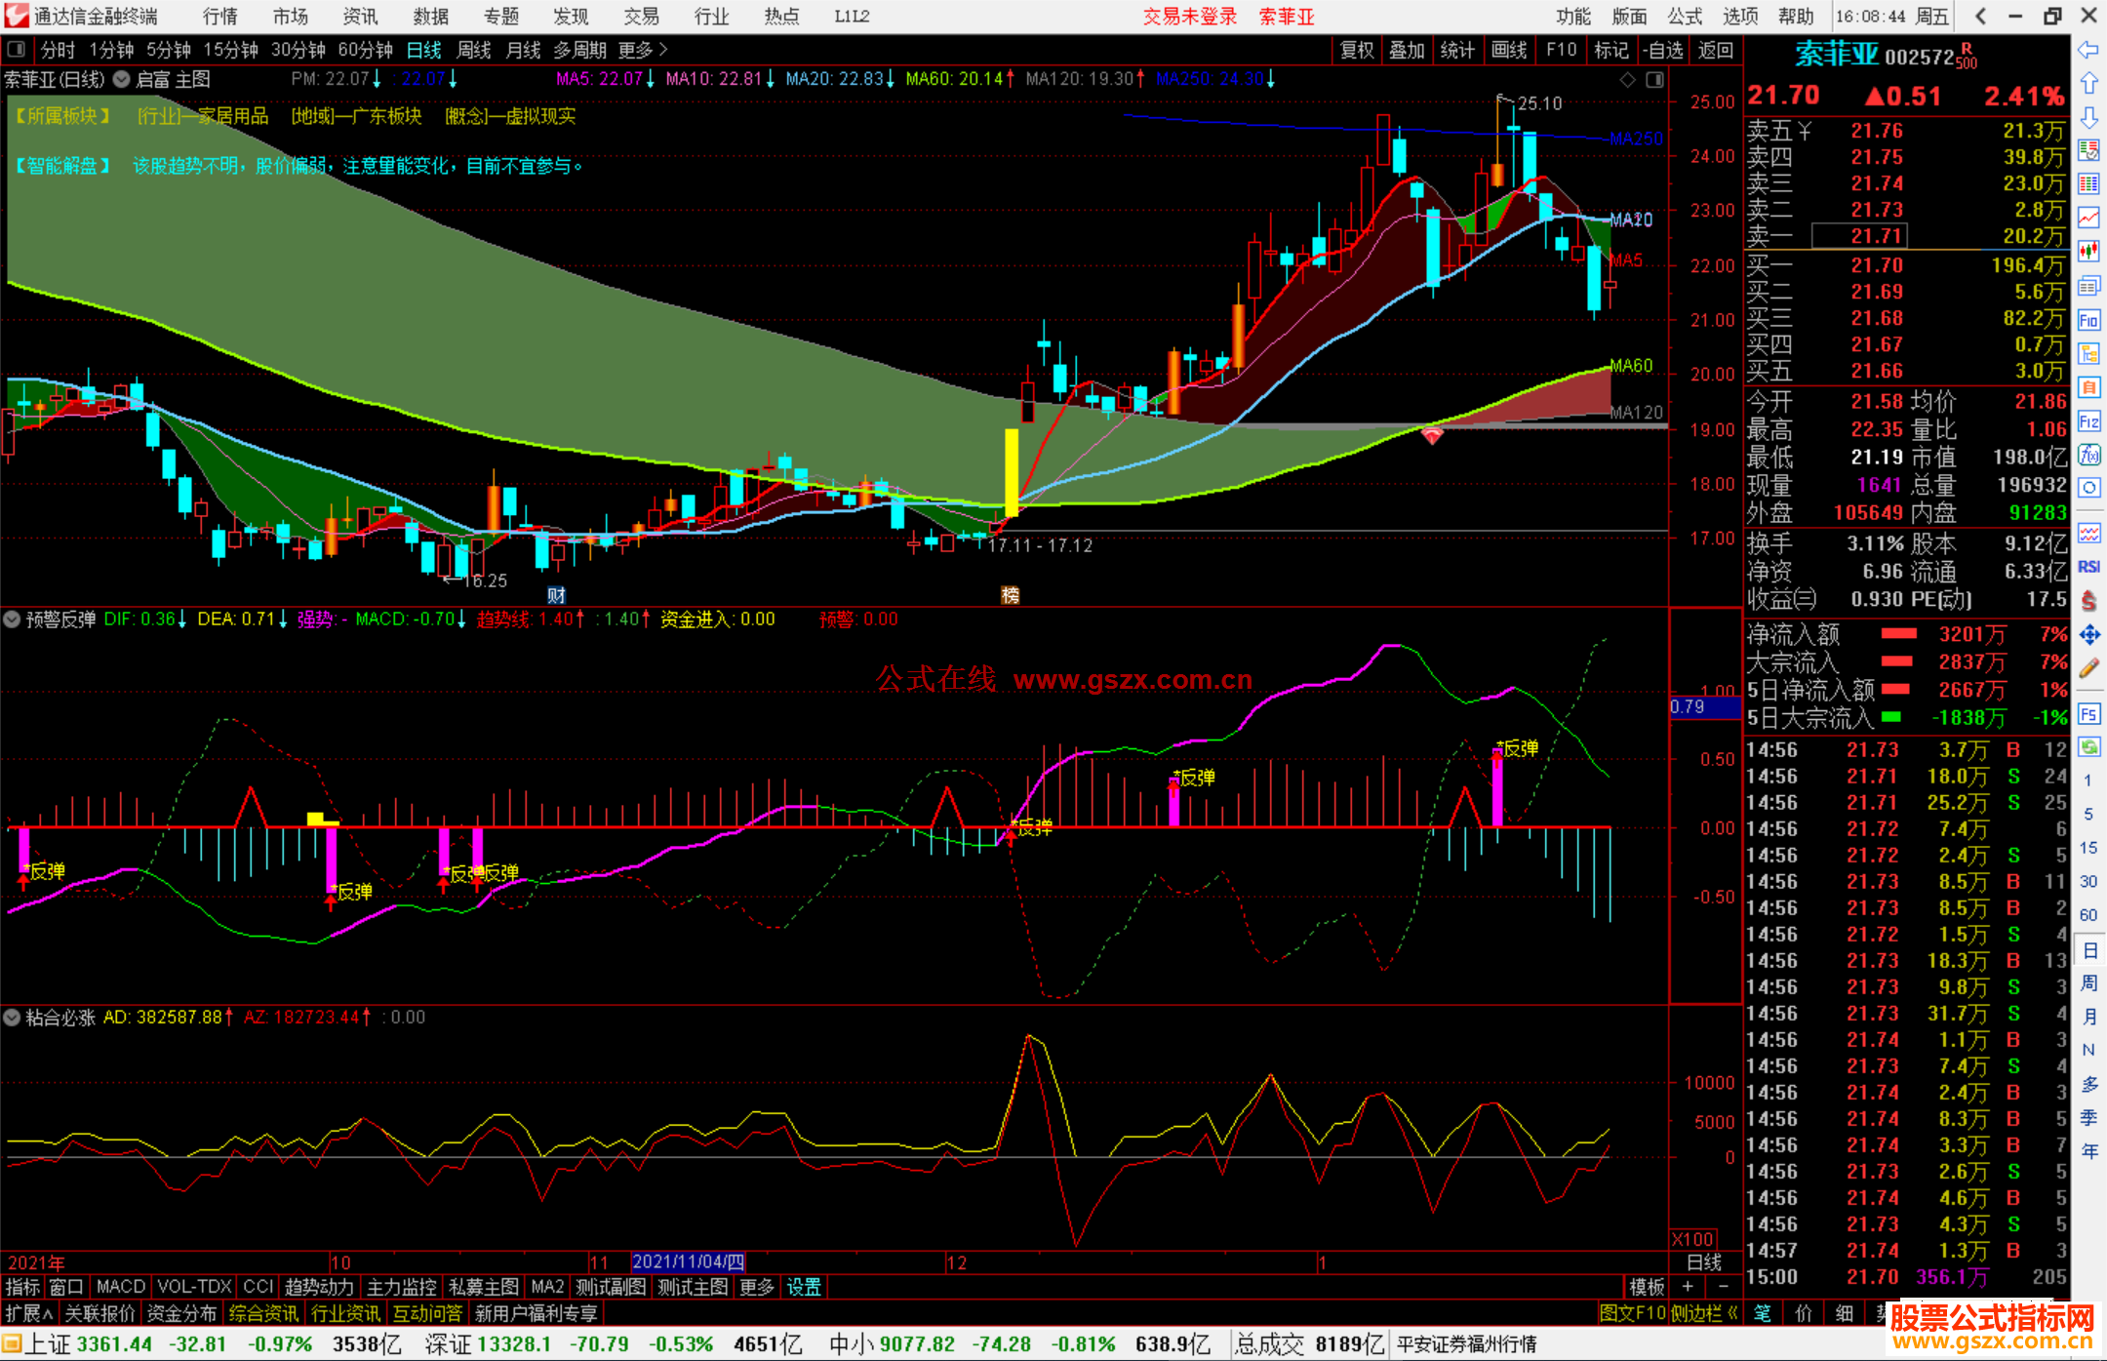Expand the 更多 indicator list in bottom toolbar

click(x=757, y=1287)
